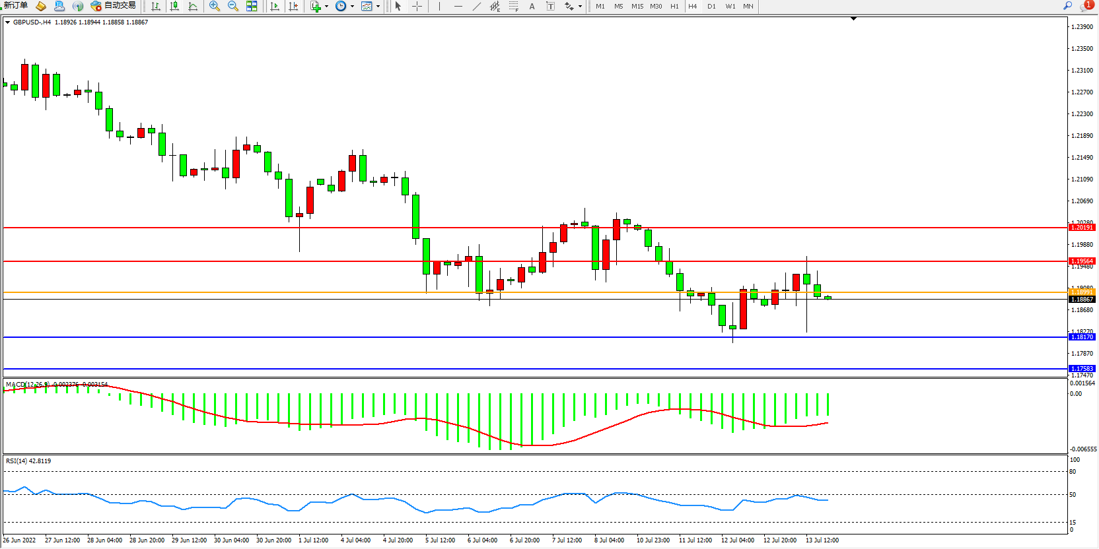Select the crosshair tool

[x=417, y=6]
